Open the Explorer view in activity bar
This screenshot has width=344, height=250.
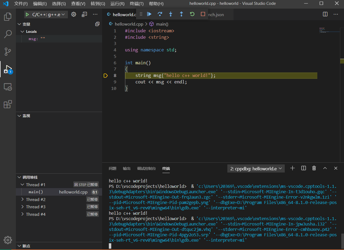click(8, 17)
